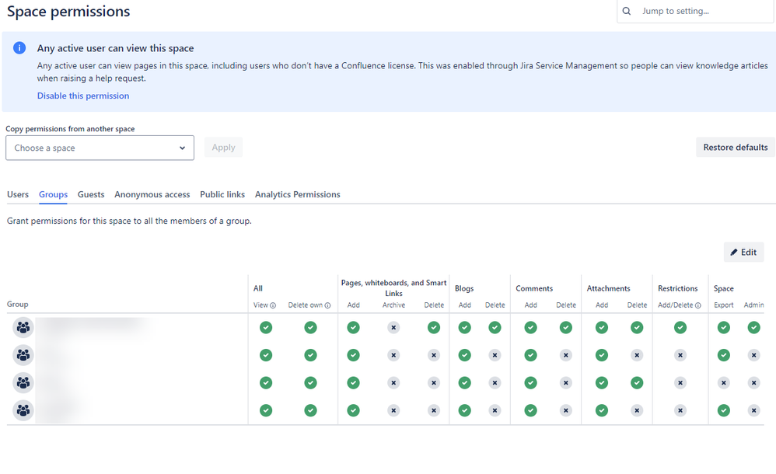The height and width of the screenshot is (474, 776).
Task: Click the info icon next to View
Action: [x=273, y=305]
